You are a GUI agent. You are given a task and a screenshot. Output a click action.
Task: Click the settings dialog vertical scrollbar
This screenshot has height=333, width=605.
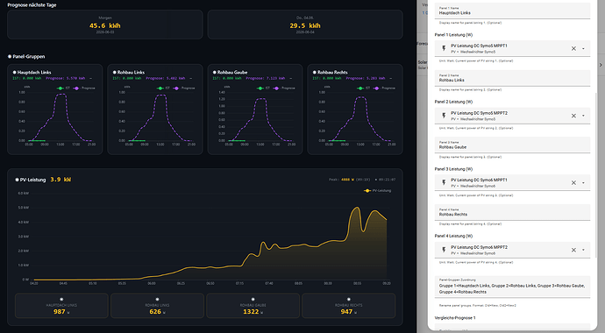595,175
